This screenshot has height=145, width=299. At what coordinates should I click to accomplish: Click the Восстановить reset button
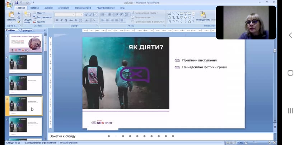point(42,17)
